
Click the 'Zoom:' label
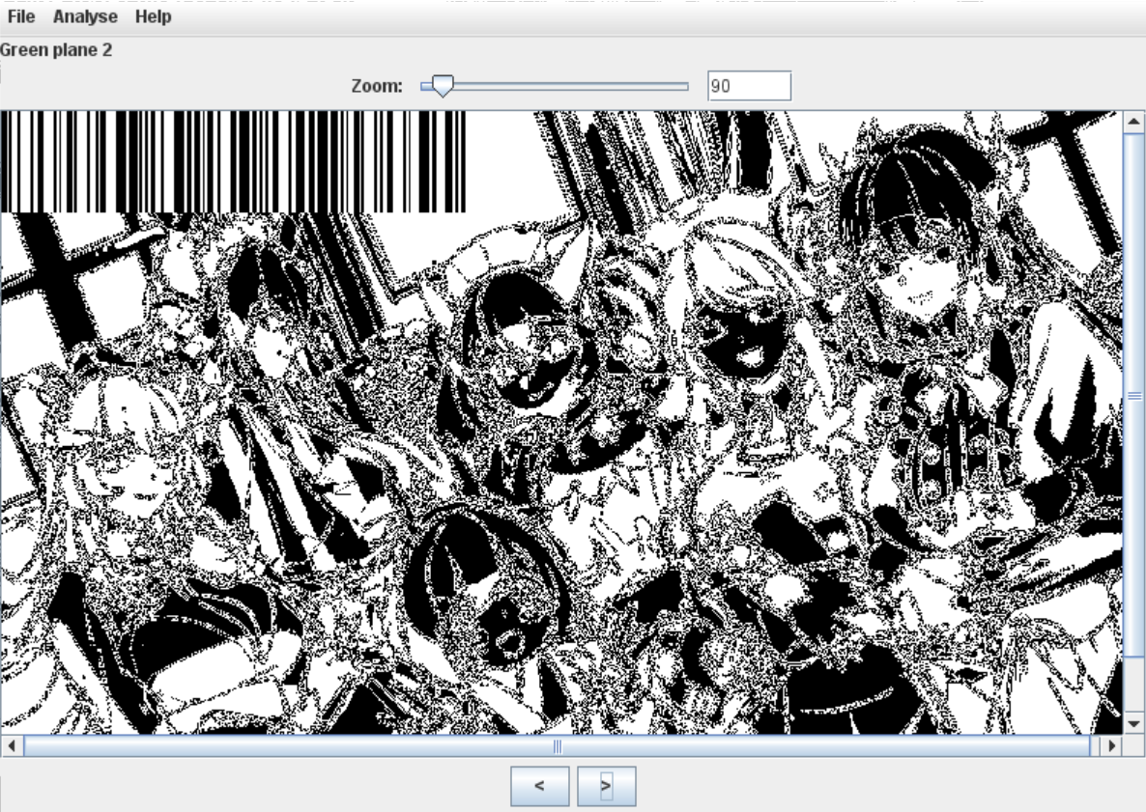tap(377, 86)
